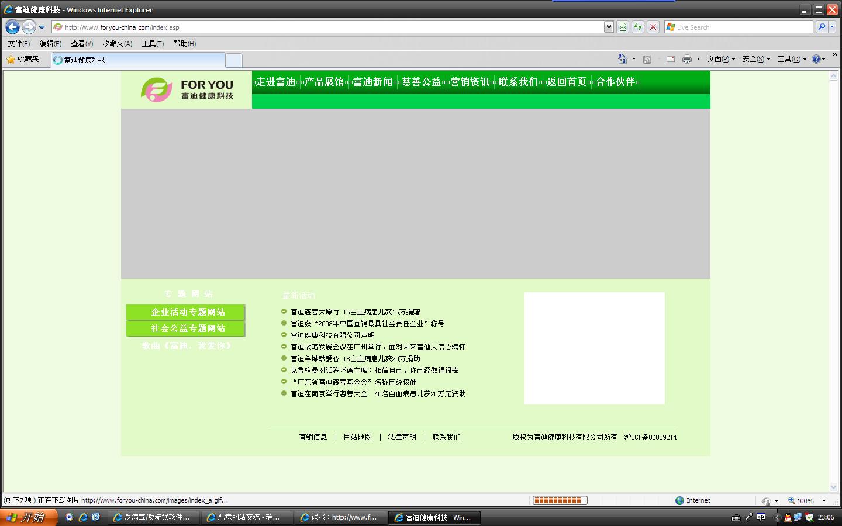842x526 pixels.
Task: Open a new blank tab
Action: point(233,60)
